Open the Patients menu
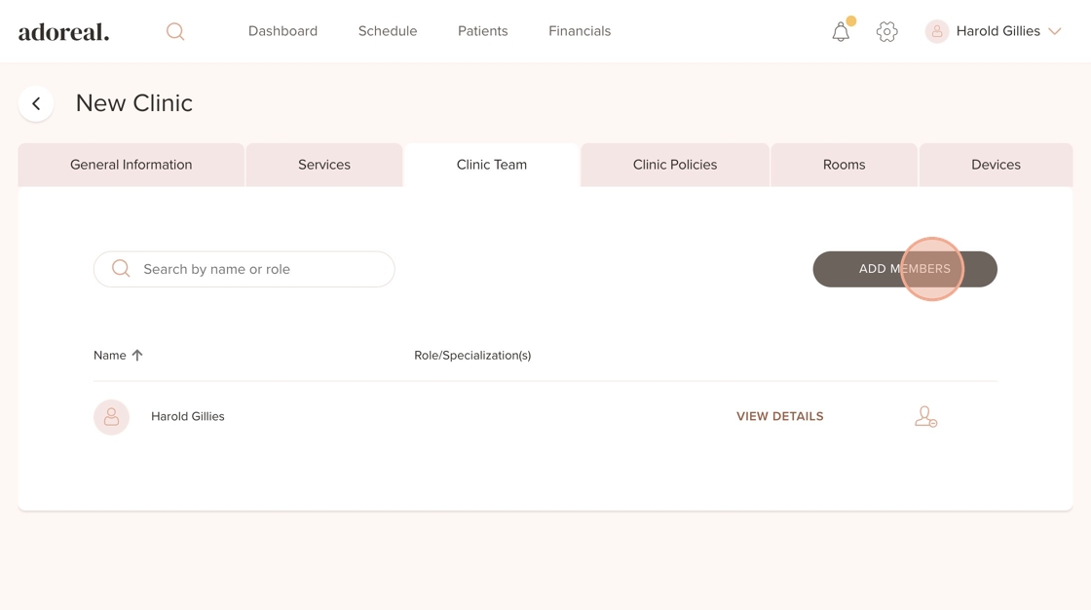The image size is (1091, 610). click(x=483, y=30)
